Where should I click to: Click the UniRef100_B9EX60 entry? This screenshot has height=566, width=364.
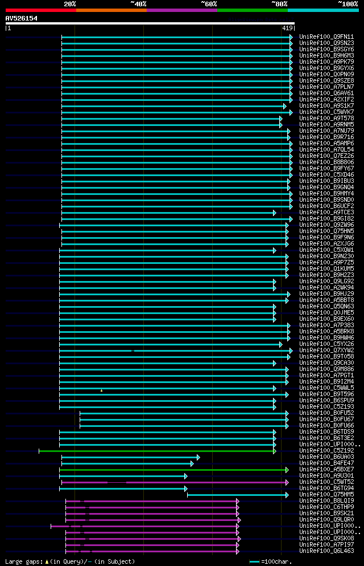pos(326,319)
